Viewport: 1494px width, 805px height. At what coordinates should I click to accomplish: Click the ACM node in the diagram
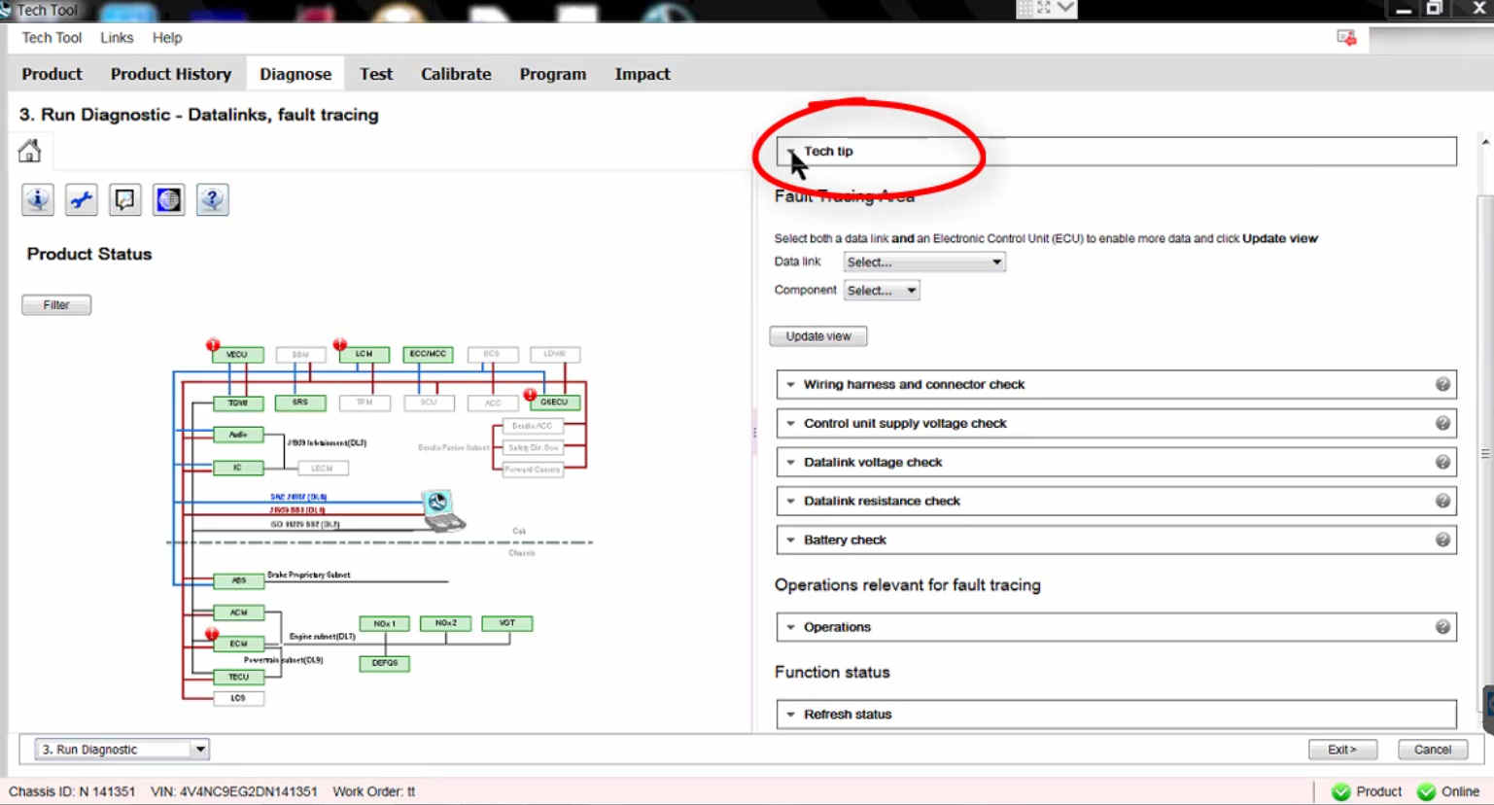point(239,613)
